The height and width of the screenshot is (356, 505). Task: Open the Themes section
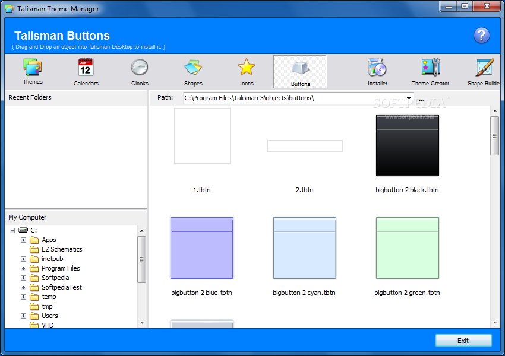click(x=33, y=71)
